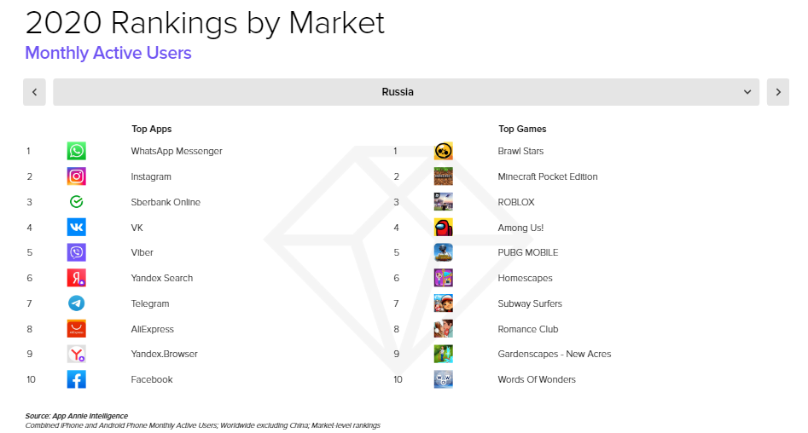808x433 pixels.
Task: Select the PUBG MOBILE game thumbnail
Action: [443, 252]
